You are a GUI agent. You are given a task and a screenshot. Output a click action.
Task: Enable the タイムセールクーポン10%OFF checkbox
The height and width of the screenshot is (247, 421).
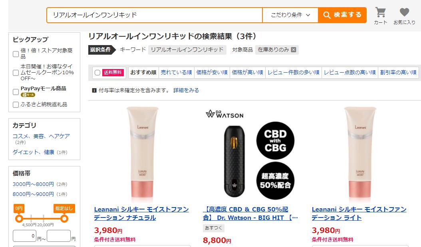click(16, 73)
